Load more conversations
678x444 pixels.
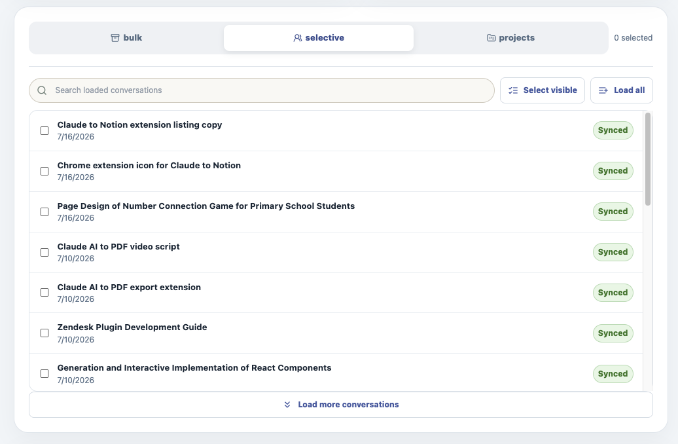click(x=341, y=405)
